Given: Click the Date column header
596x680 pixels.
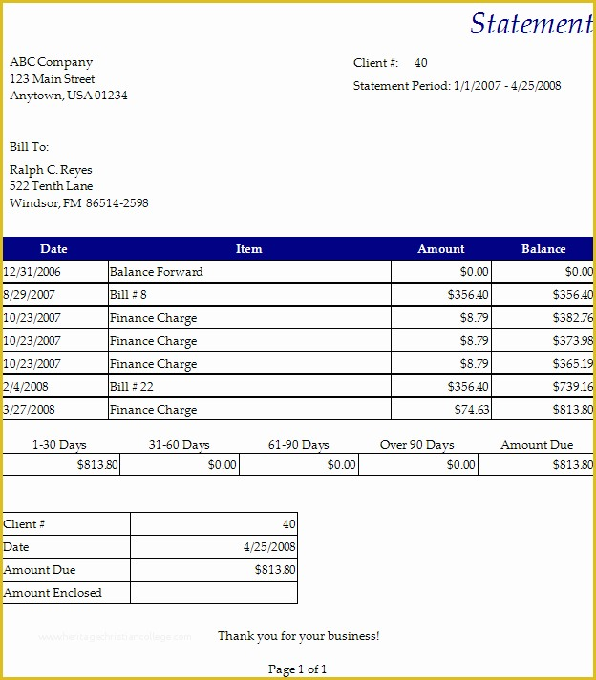Looking at the screenshot, I should (54, 249).
